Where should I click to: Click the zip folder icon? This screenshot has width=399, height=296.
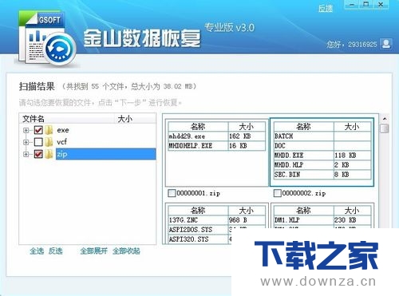49,154
